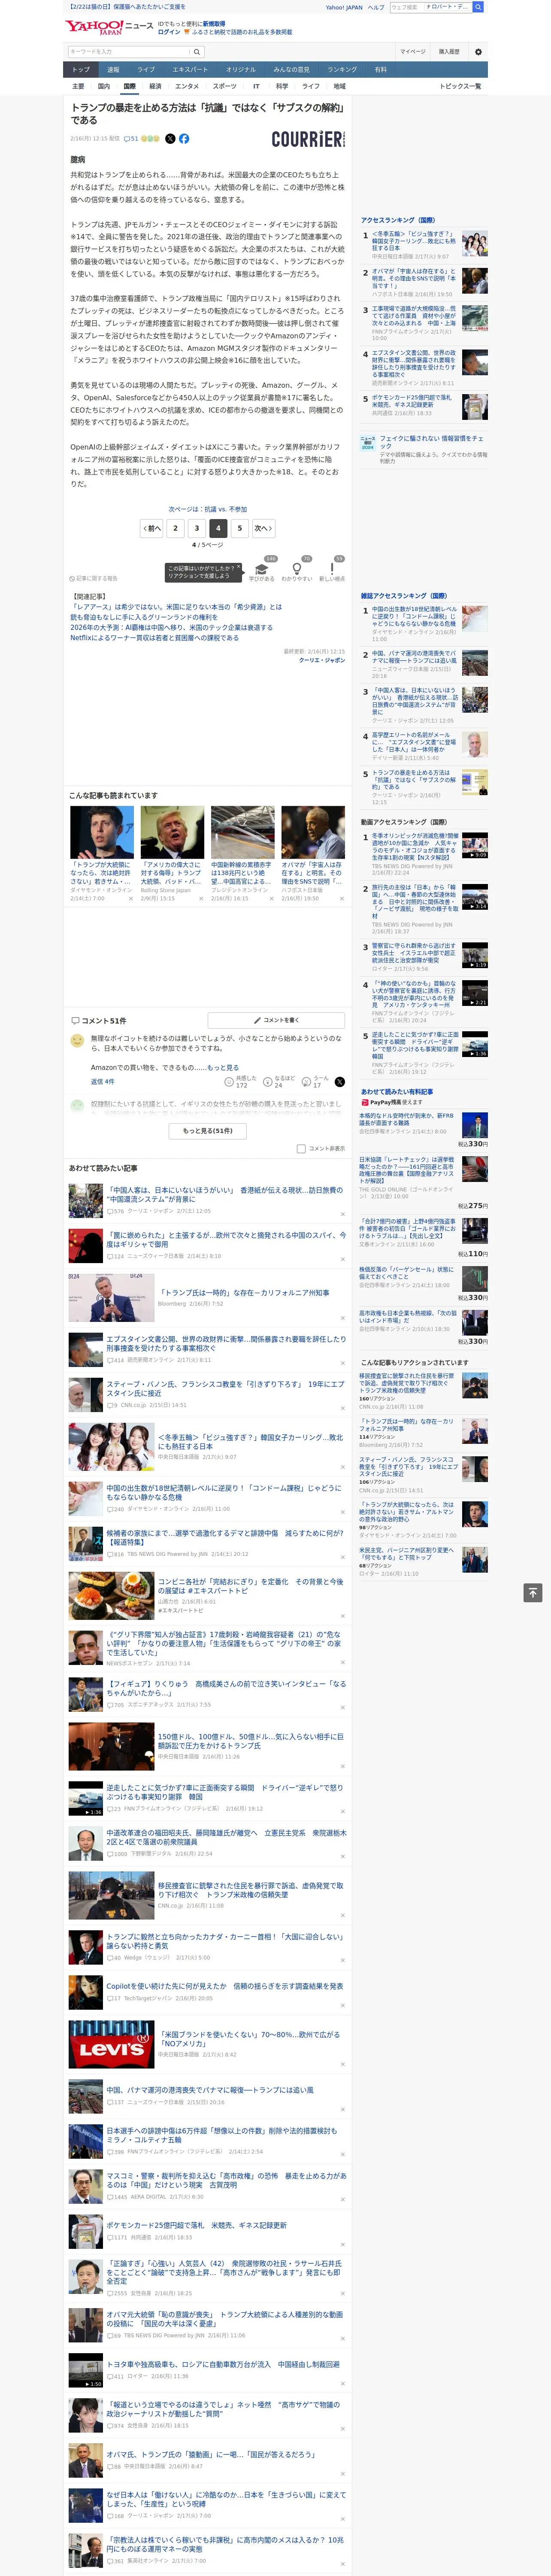Share article on Facebook icon
The width and height of the screenshot is (551, 2576).
coord(184,139)
